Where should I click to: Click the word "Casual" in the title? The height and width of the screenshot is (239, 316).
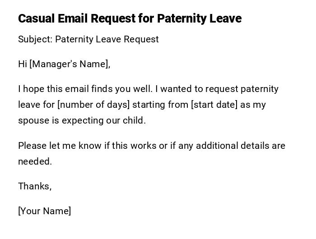click(36, 18)
